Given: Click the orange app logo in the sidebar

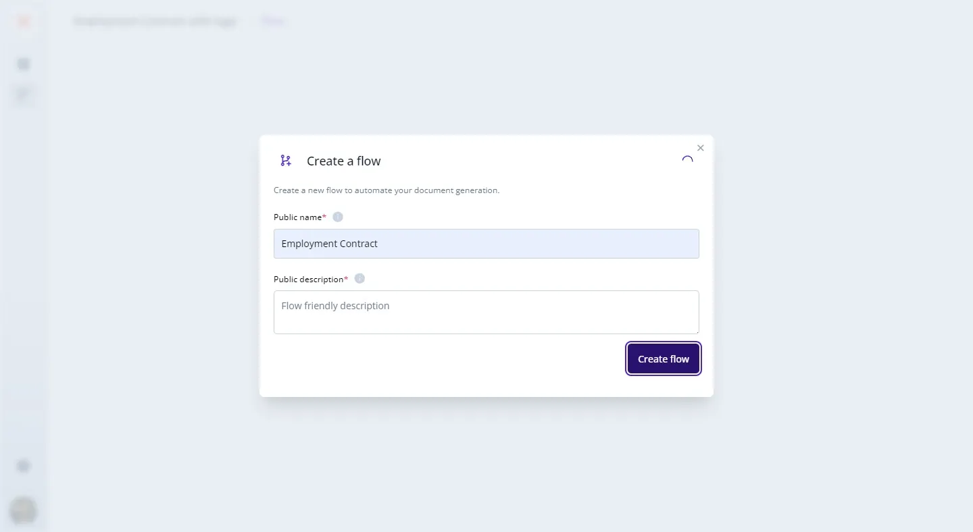Looking at the screenshot, I should (x=24, y=22).
